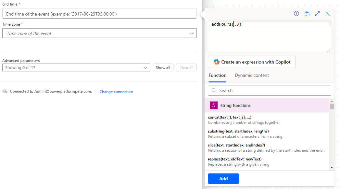This screenshot has height=189, width=341.
Task: Click the clipboard paste icon
Action: 307,14
